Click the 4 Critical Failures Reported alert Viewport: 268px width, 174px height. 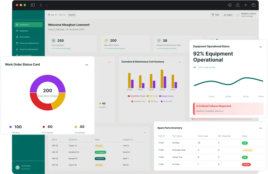point(228,108)
